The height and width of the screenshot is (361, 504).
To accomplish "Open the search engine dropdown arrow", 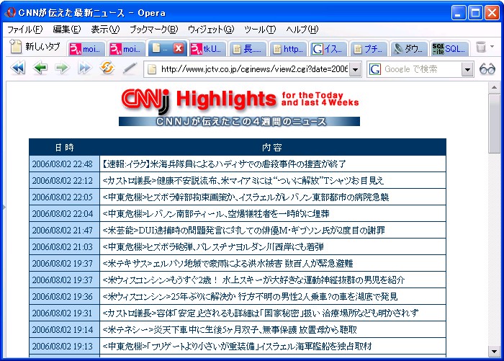I will coord(468,69).
